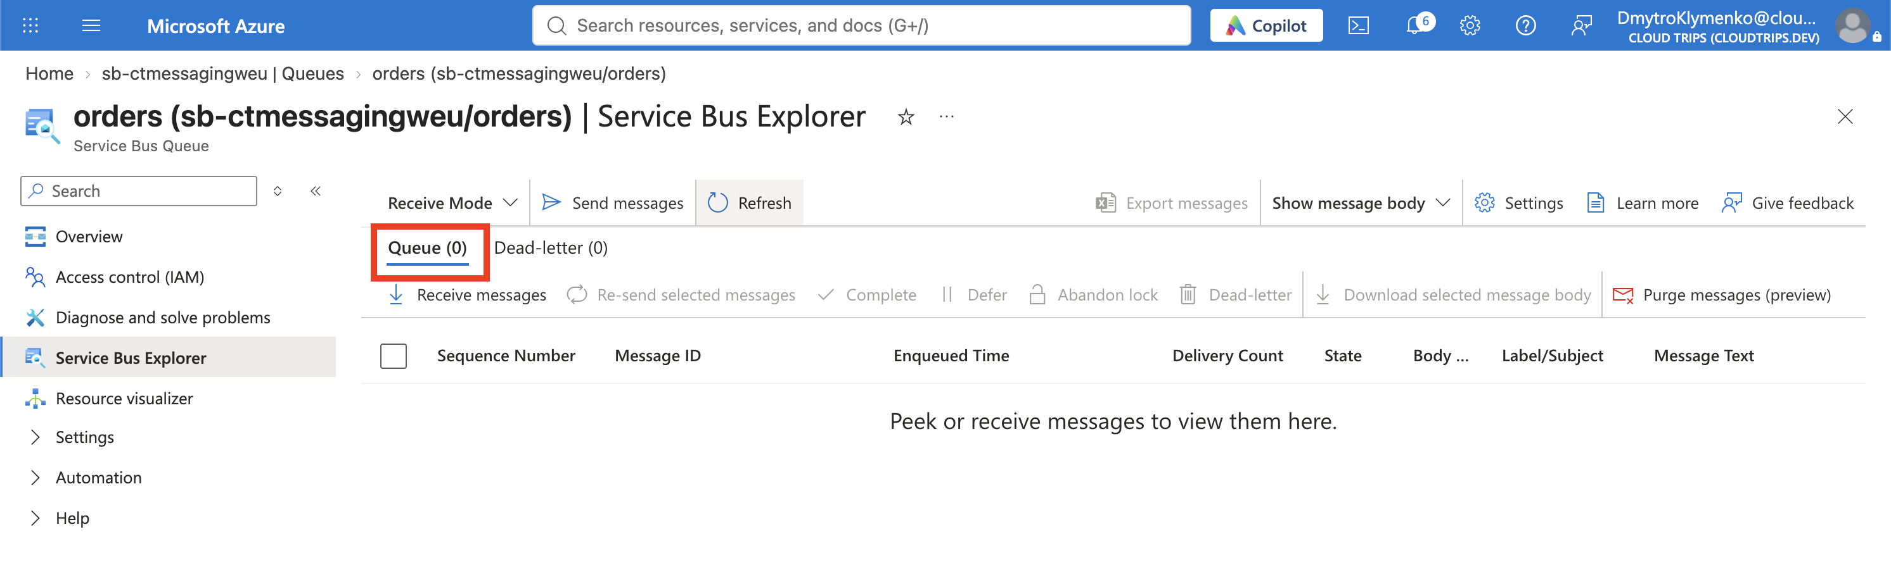Open sb-ctmessagingweu | Queues breadcrumb
This screenshot has height=577, width=1891.
[222, 73]
